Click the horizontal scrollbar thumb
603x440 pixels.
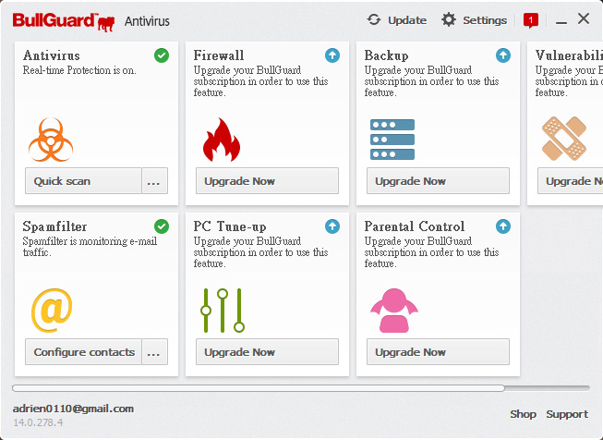tap(259, 388)
